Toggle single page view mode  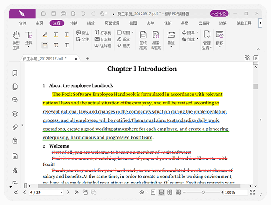153,192
